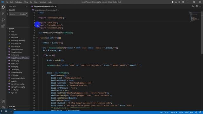
Task: Run the PHP file with play icon
Action: coord(193,6)
